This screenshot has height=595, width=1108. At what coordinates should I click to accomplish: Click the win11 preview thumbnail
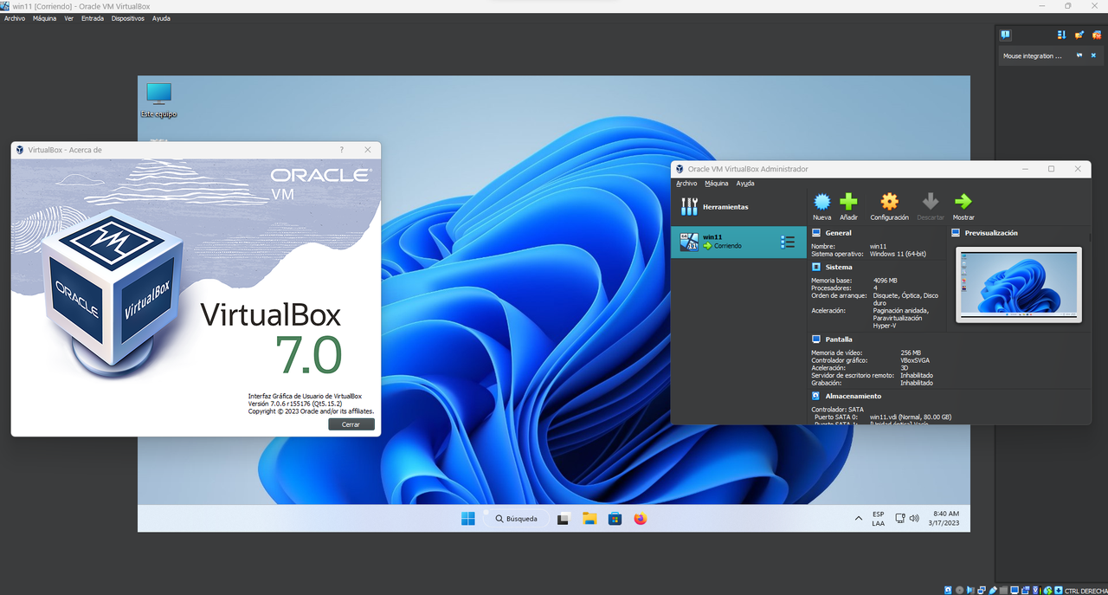[x=1019, y=285]
